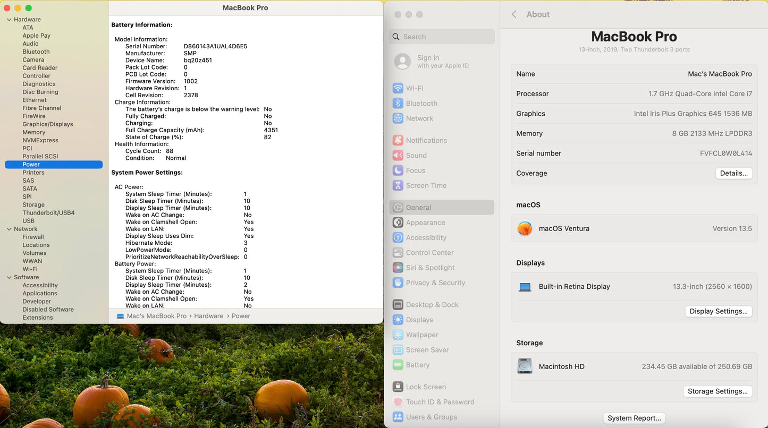The height and width of the screenshot is (428, 768).
Task: Open the Notifications pane icon
Action: tap(398, 140)
